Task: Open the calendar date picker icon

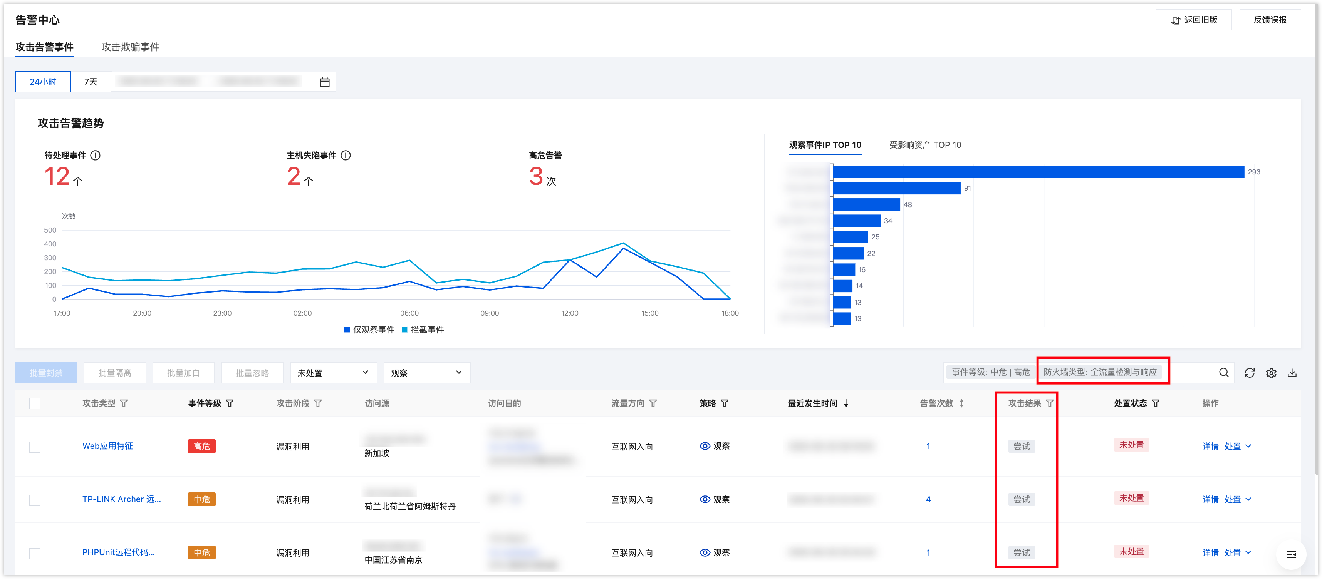Action: [x=324, y=82]
